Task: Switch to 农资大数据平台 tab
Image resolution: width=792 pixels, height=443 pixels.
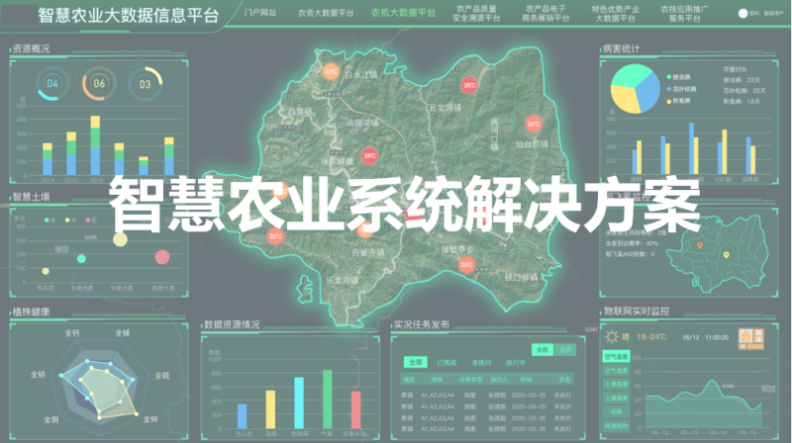Action: coord(325,14)
